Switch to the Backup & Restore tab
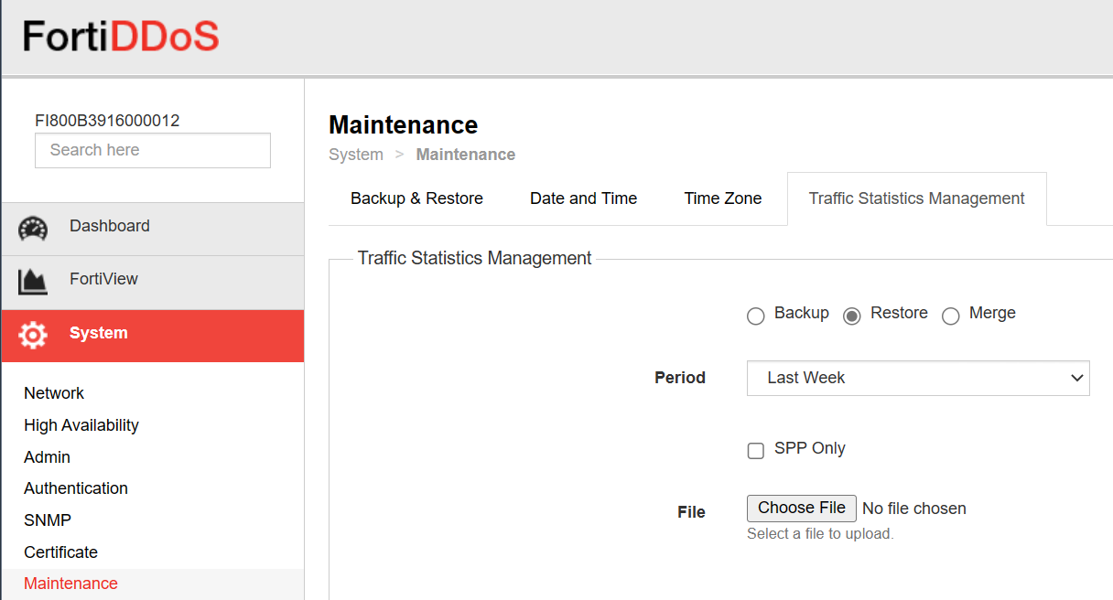 tap(416, 198)
